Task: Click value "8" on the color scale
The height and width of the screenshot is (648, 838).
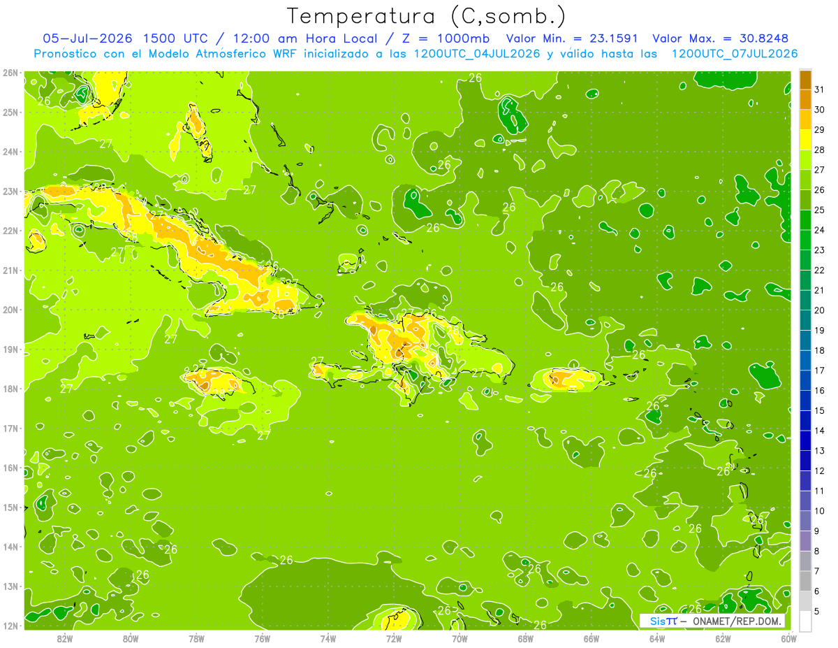Action: (817, 551)
